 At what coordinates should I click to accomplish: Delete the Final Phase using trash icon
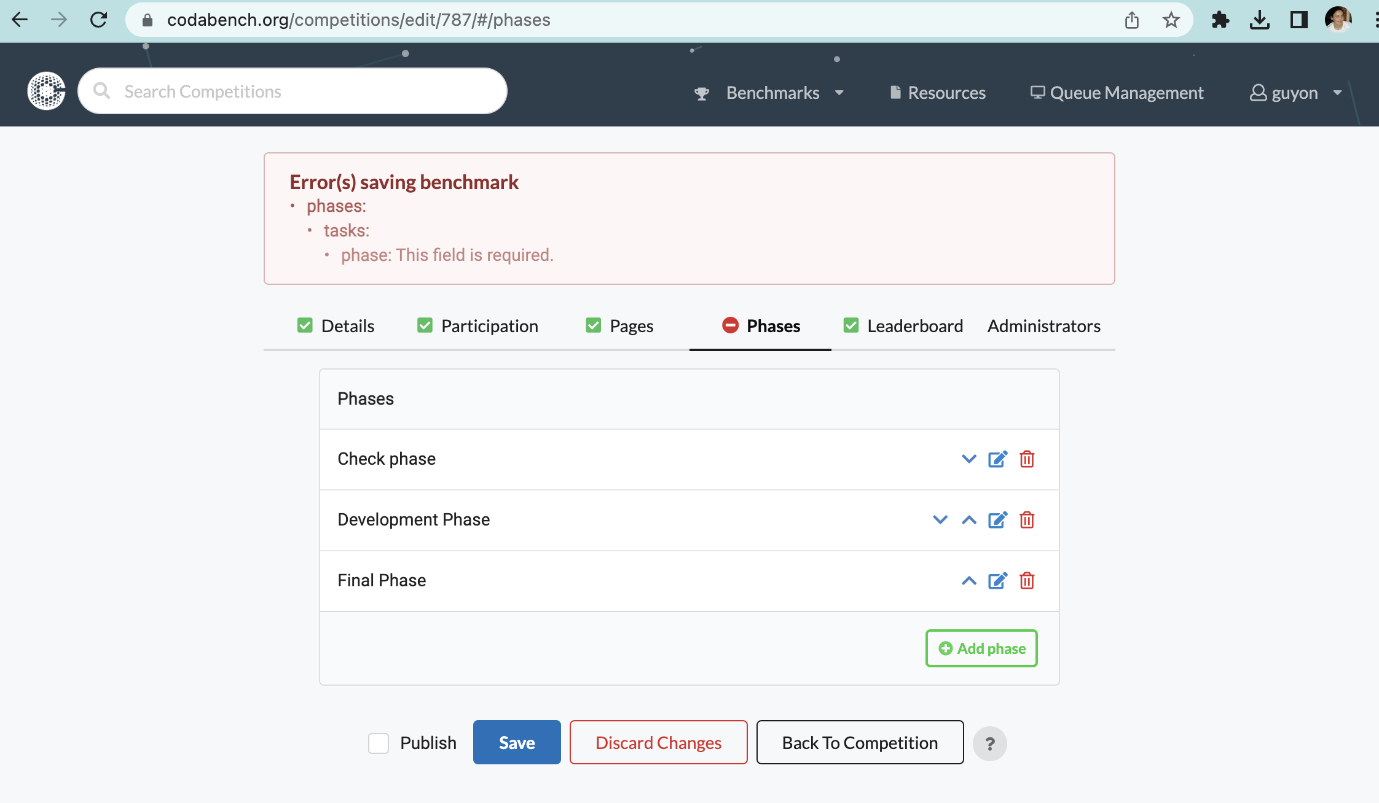1026,580
